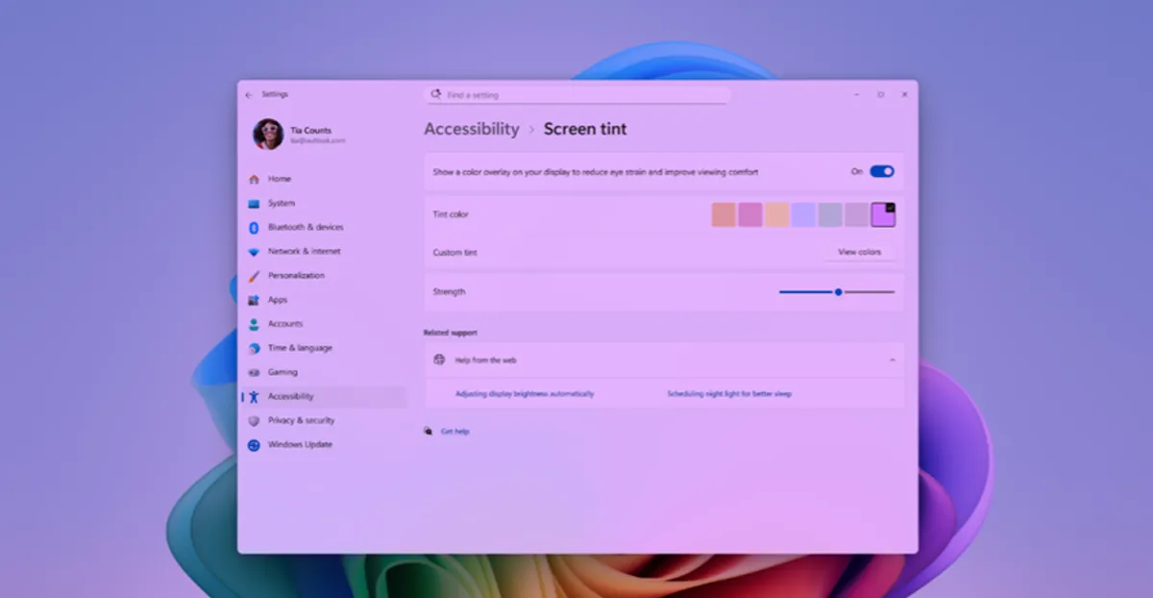Open Scheduling night light for better sleep link
Viewport: 1153px width, 598px height.
[x=729, y=394]
